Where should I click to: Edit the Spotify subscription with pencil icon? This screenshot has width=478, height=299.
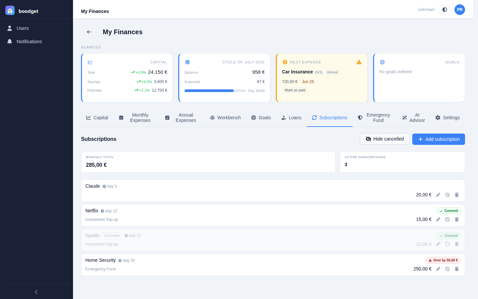tap(438, 244)
